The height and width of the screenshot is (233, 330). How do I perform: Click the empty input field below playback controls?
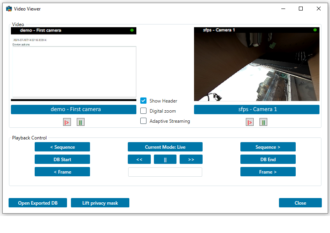[x=165, y=172]
